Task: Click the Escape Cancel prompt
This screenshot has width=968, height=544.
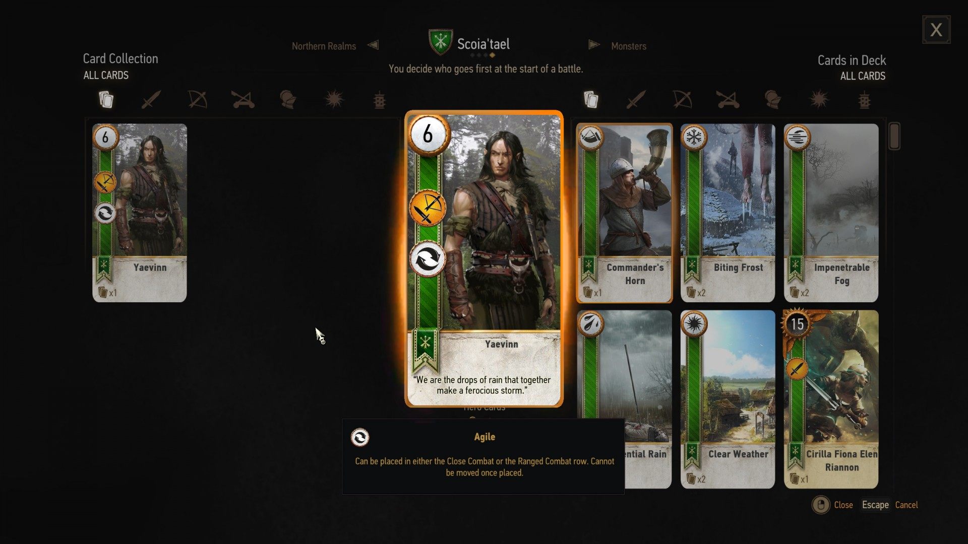Action: click(x=889, y=505)
